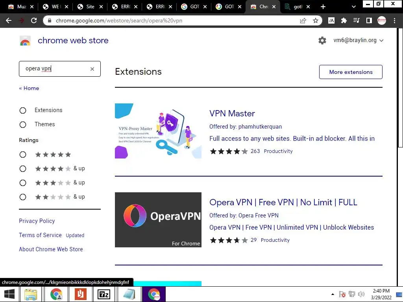Click the 29 ratings count
The image size is (403, 302).
pos(254,240)
